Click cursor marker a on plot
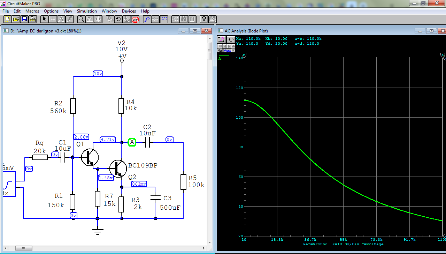Screen dimensions: 446x254 click(x=443, y=55)
